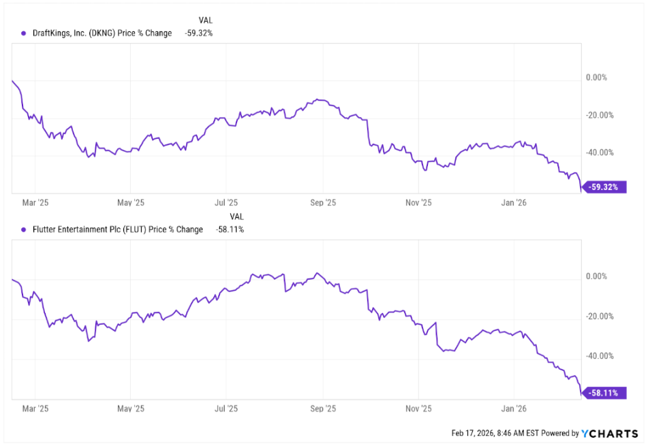Viewport: 646px width, 446px height.
Task: Click the -20.00% label on Flutter chart
Action: click(x=600, y=317)
